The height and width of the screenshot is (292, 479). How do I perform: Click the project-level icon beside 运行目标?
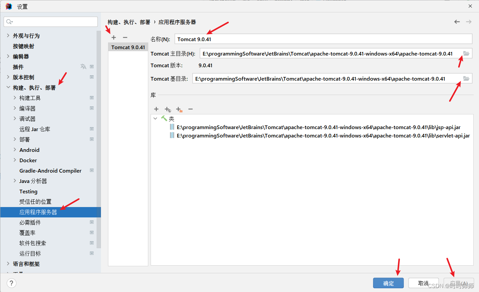click(x=92, y=253)
